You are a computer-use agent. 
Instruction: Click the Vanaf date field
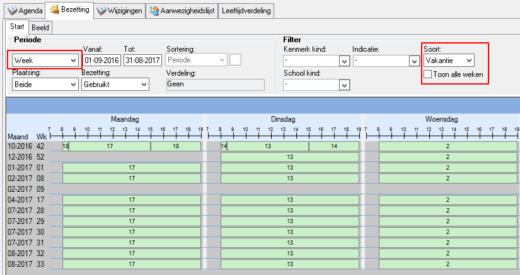[x=102, y=61]
